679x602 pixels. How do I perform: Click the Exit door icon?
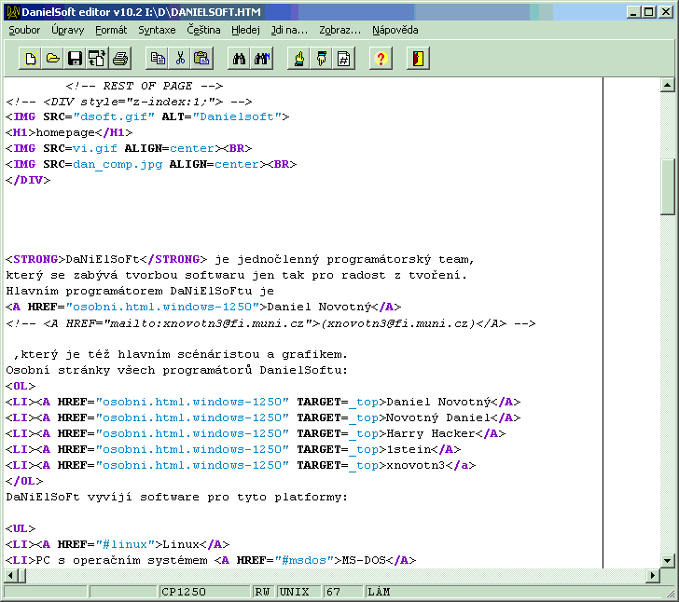[x=418, y=59]
